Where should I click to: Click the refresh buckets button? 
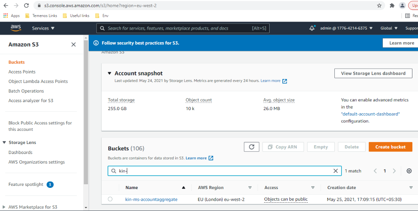[252, 147]
